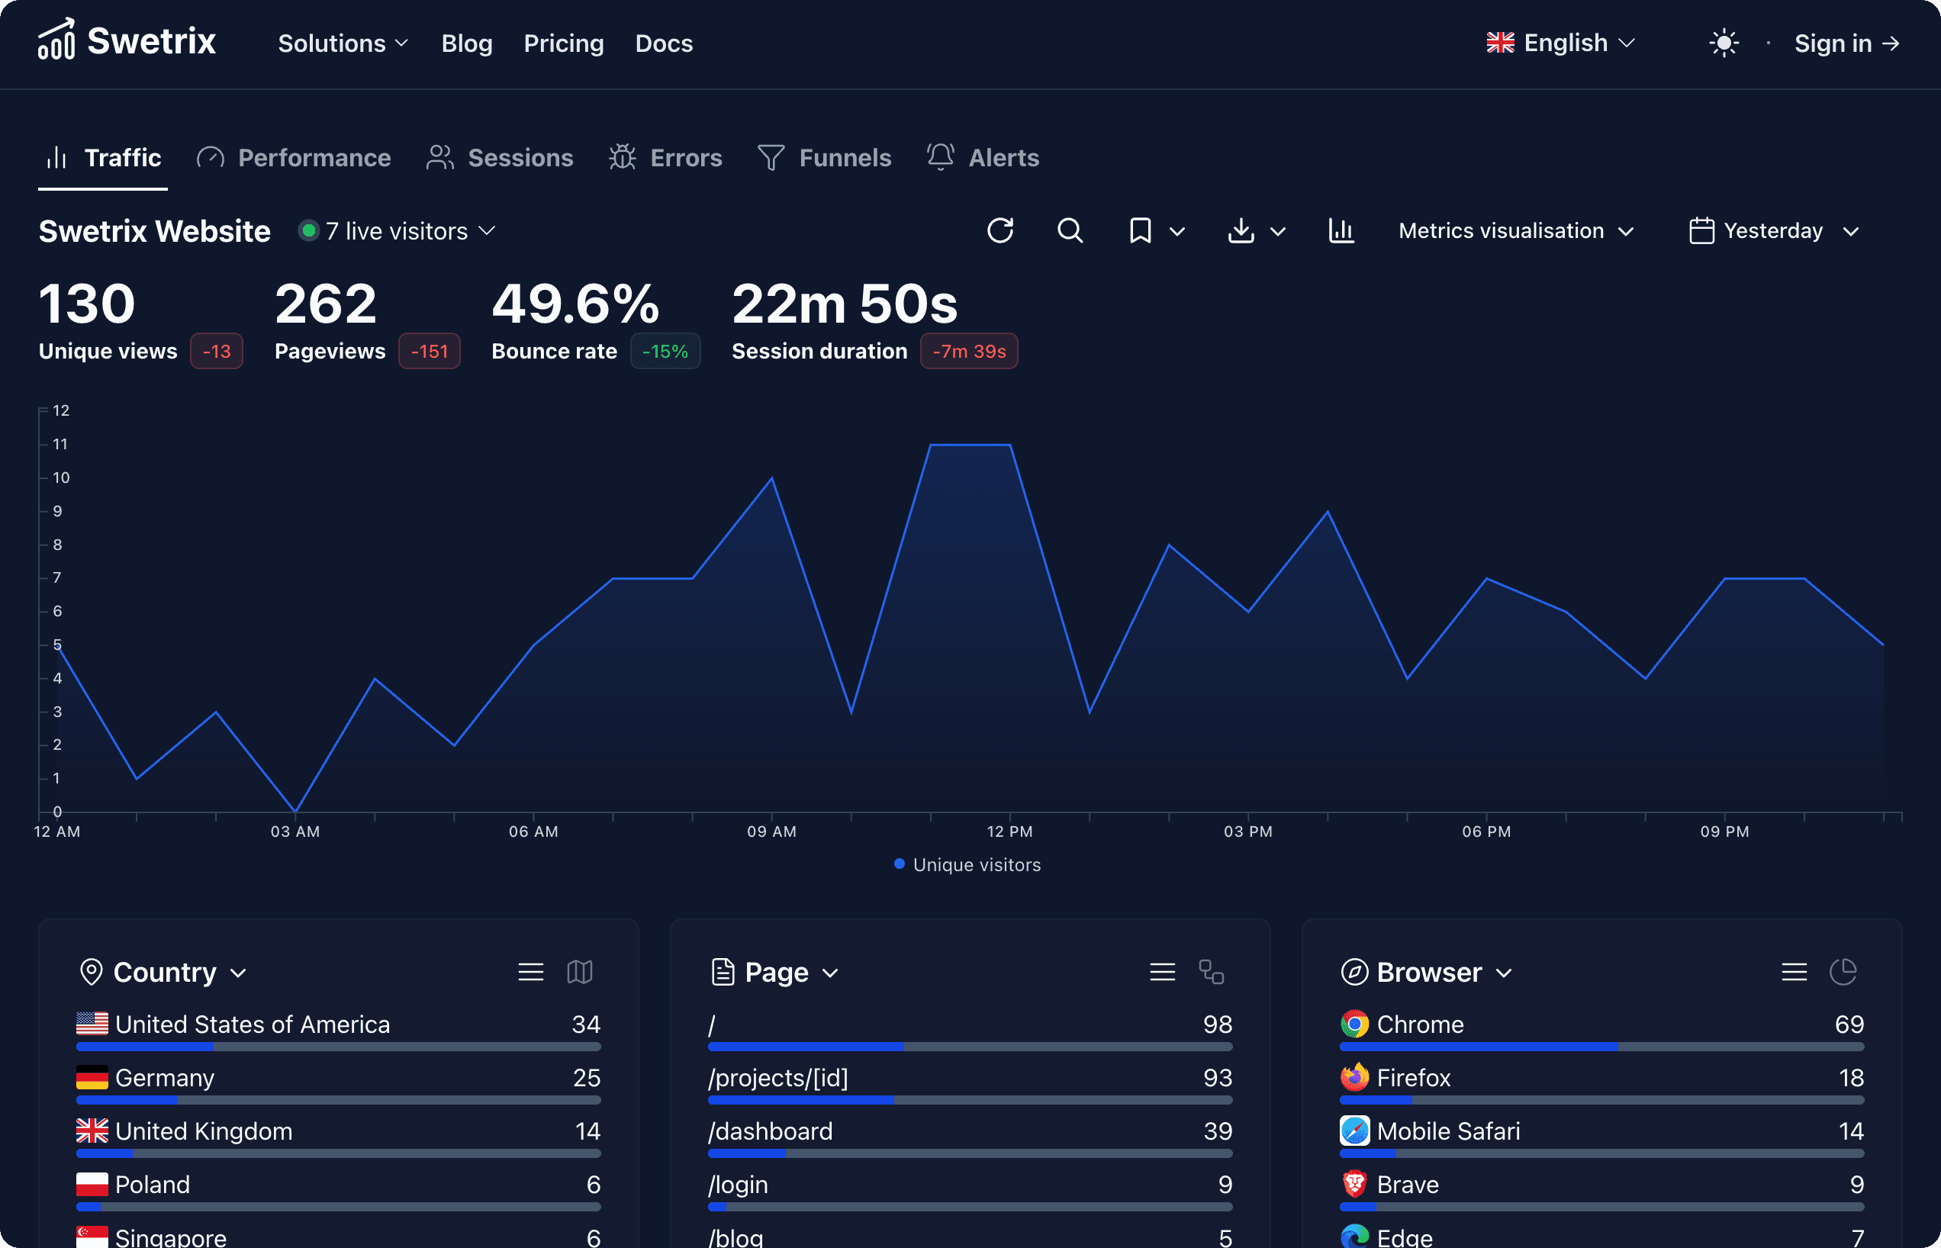Open the Pricing link
The image size is (1941, 1248).
pyautogui.click(x=563, y=43)
